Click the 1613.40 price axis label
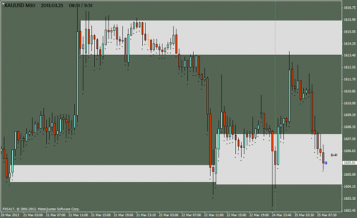Image resolution: width=357 pixels, height=218 pixels. (350, 55)
